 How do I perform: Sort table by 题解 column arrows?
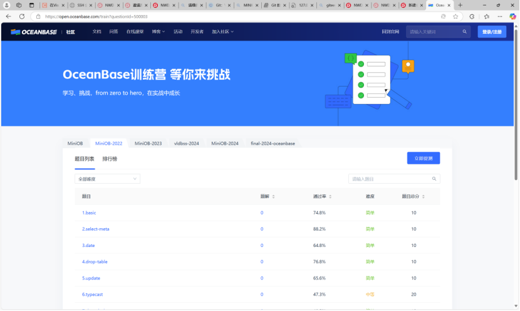pyautogui.click(x=273, y=196)
